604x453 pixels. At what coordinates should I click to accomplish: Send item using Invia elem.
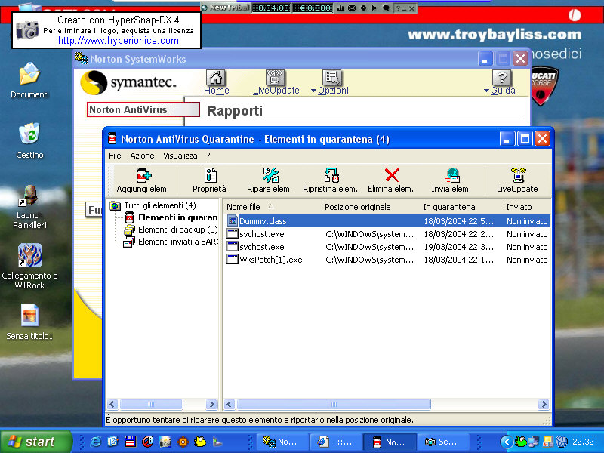(x=451, y=180)
